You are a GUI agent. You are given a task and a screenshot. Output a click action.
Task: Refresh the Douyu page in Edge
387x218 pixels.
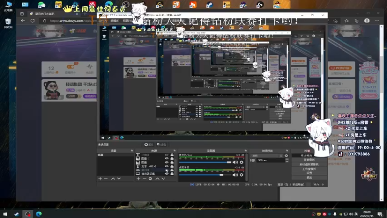pyautogui.click(x=32, y=21)
